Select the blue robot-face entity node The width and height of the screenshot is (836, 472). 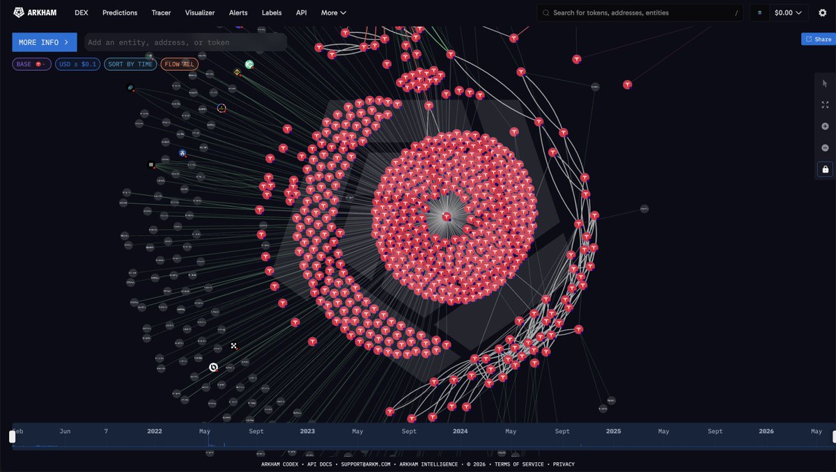(x=183, y=153)
